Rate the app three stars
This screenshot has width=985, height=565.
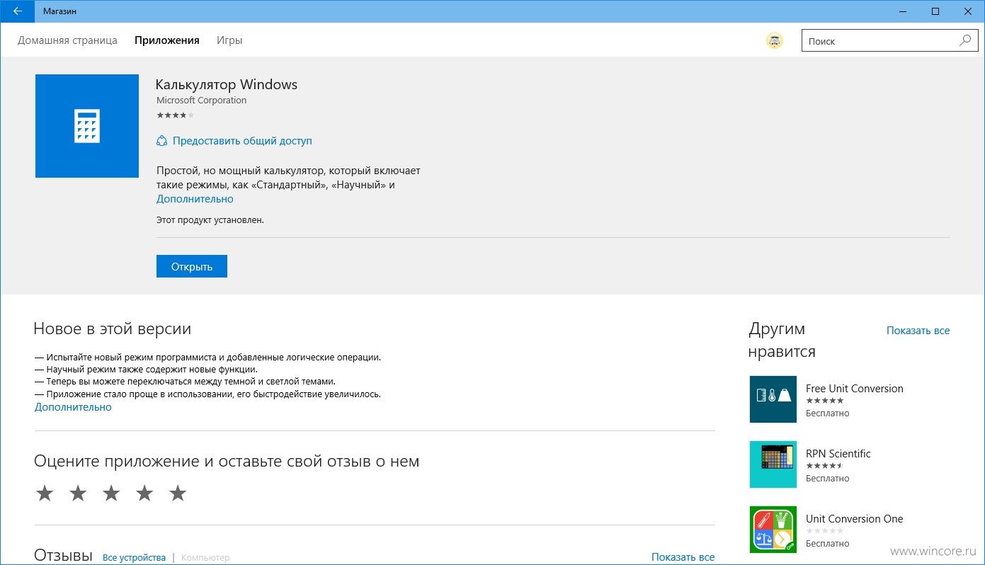tap(111, 493)
